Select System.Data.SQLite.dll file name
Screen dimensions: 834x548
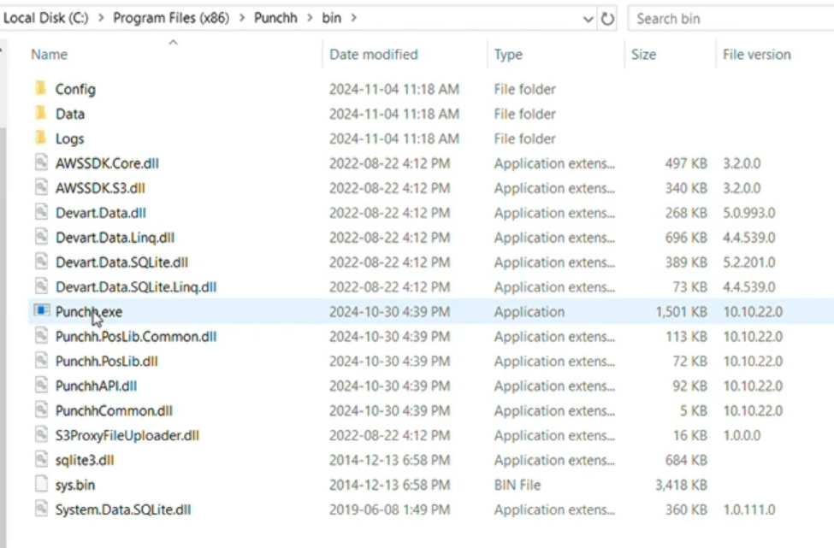123,510
